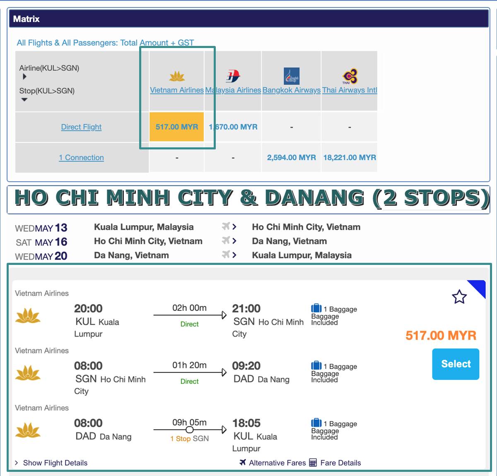
Task: Open the Bangkok Airways link in matrix
Action: (292, 90)
